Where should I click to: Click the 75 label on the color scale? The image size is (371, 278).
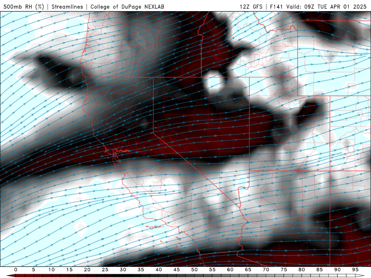(x=284, y=270)
